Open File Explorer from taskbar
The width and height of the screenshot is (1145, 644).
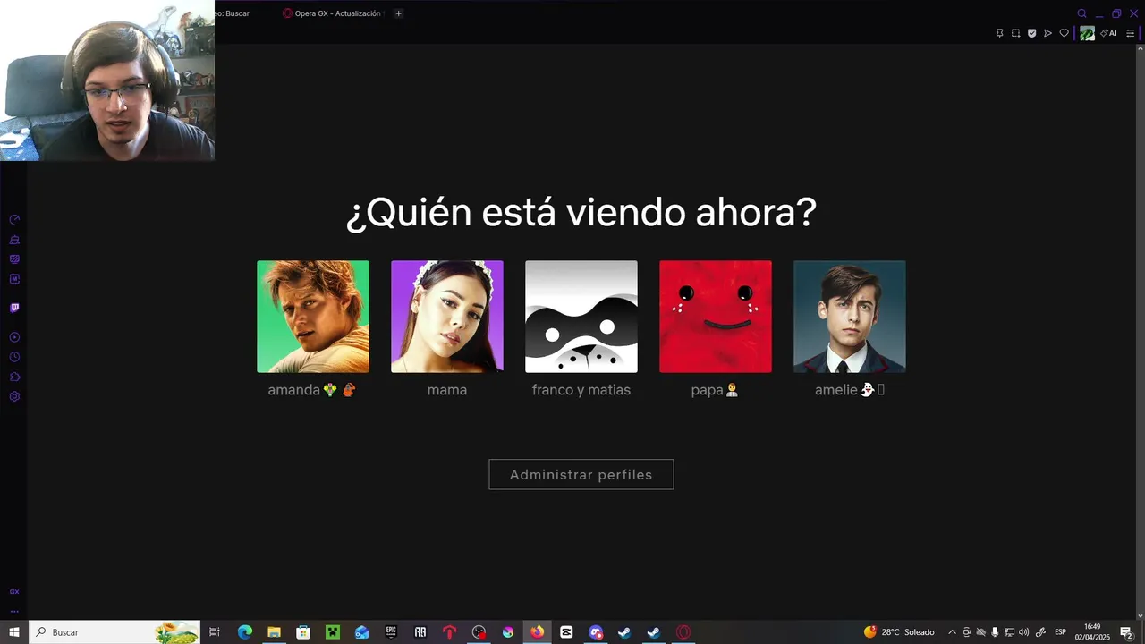(274, 632)
